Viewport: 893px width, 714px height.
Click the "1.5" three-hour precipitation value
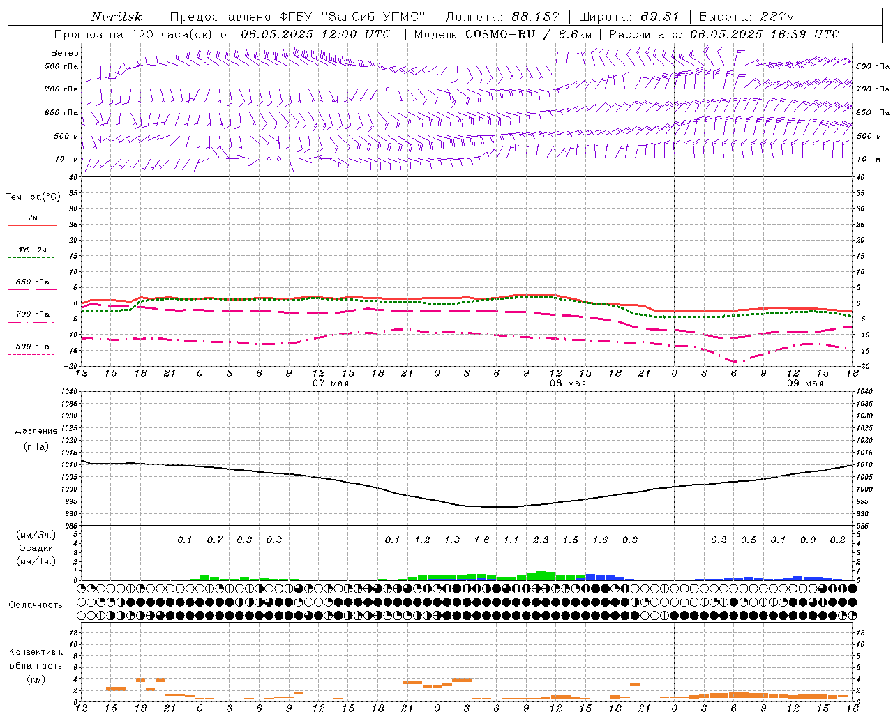coord(570,540)
